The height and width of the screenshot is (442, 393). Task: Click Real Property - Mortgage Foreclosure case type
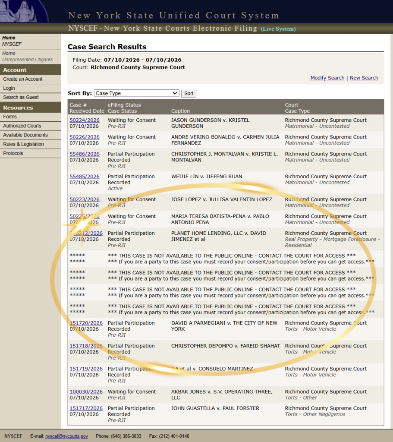[x=332, y=242]
